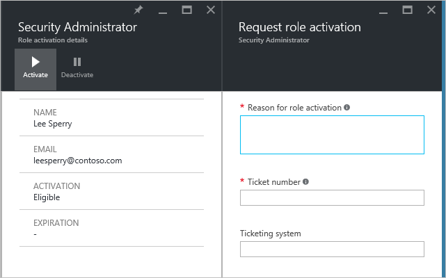Screen dimensions: 446x278
Task: Focus the Reason for role activation text box
Action: (332, 134)
